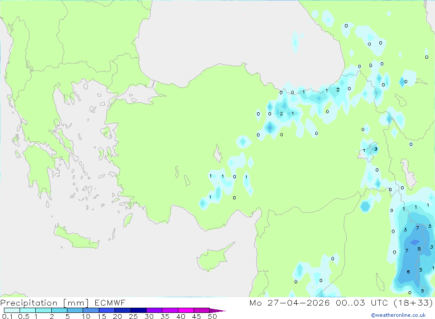Click the '6' precipitation value on the map
The image size is (435, 319).
point(408,272)
